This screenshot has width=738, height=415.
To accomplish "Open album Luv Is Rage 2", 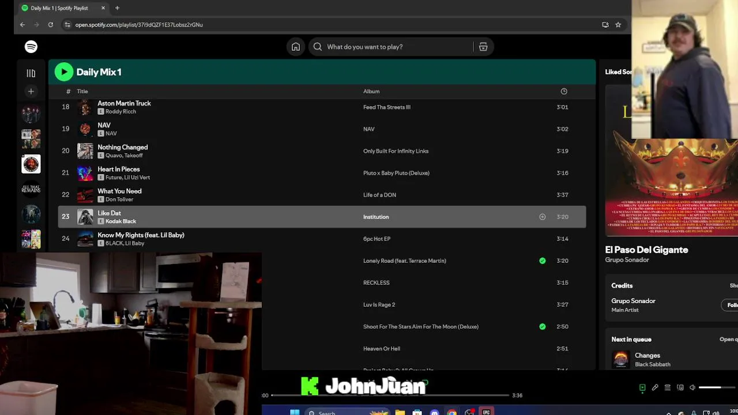I will coord(379,304).
